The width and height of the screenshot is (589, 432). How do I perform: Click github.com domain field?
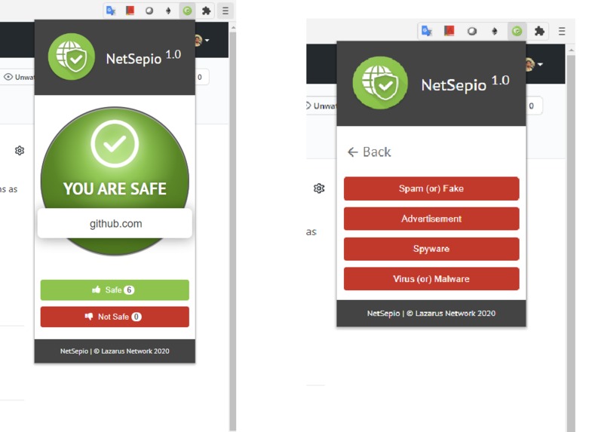(115, 223)
